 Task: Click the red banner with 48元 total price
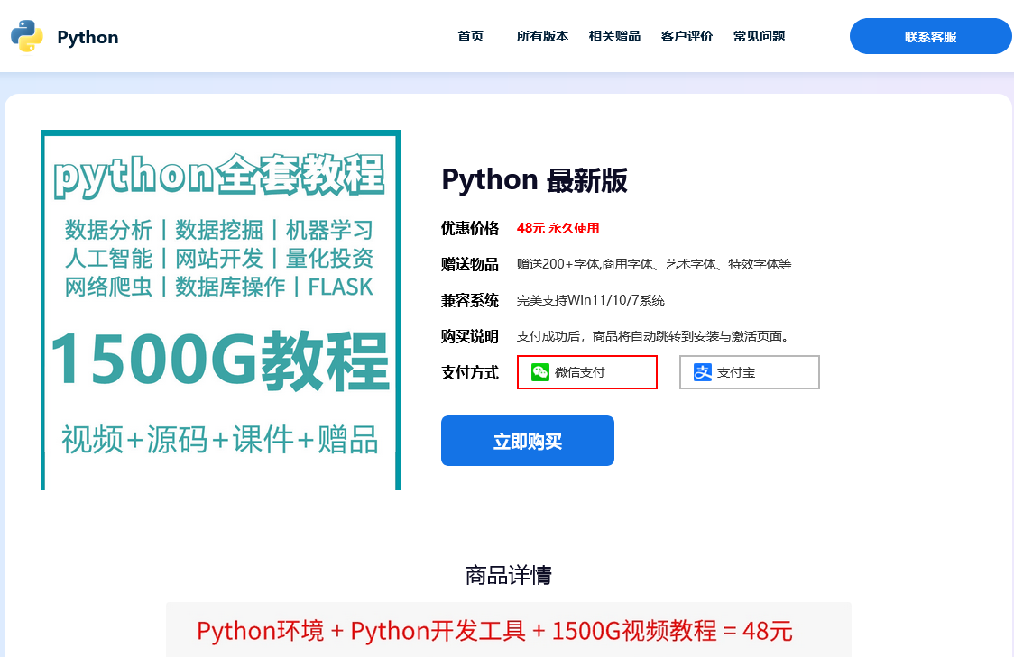(506, 631)
